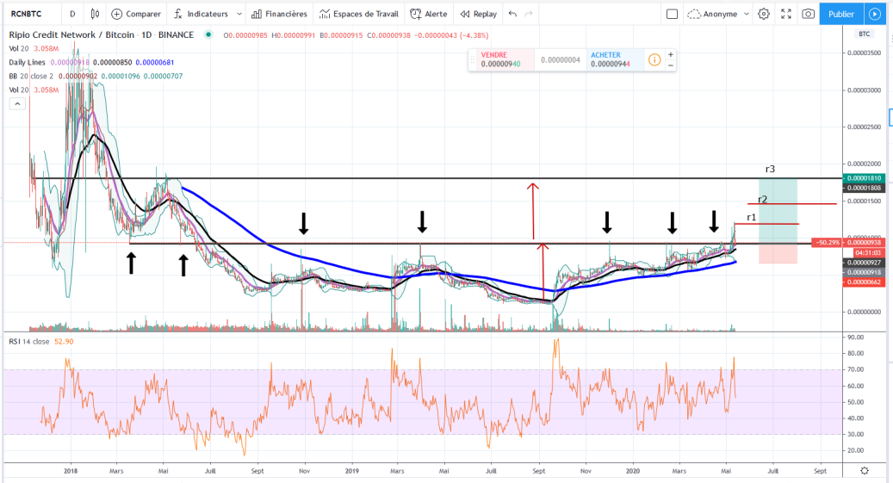This screenshot has width=893, height=483.
Task: Open the Financières menu
Action: [x=279, y=14]
